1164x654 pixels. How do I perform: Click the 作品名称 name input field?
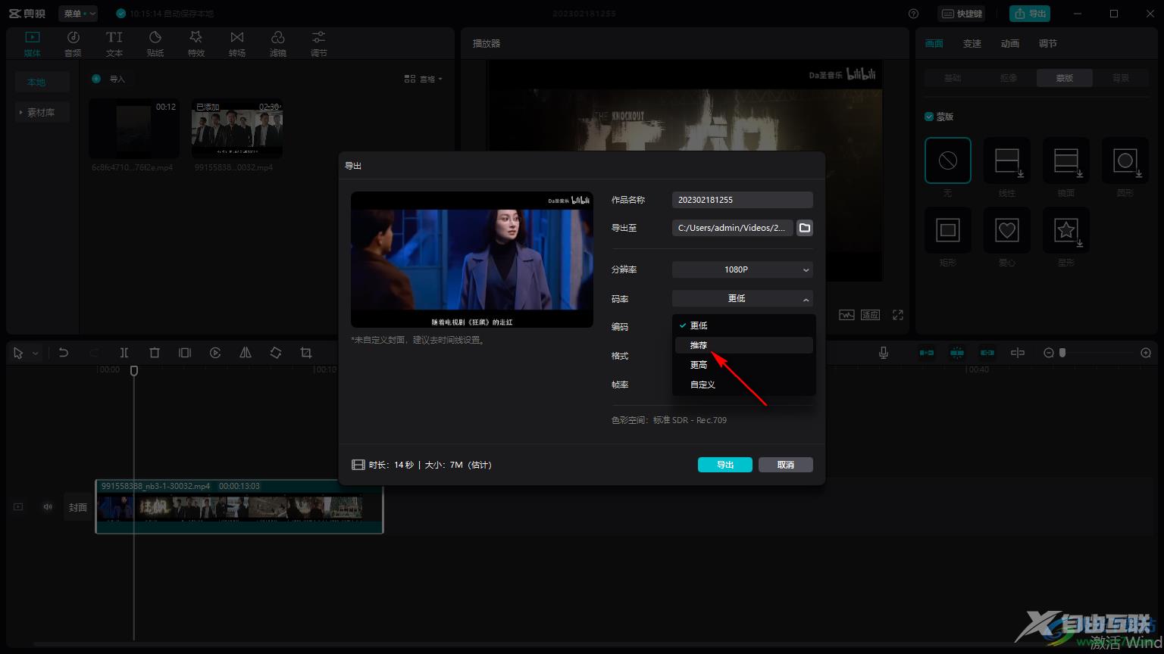[743, 200]
